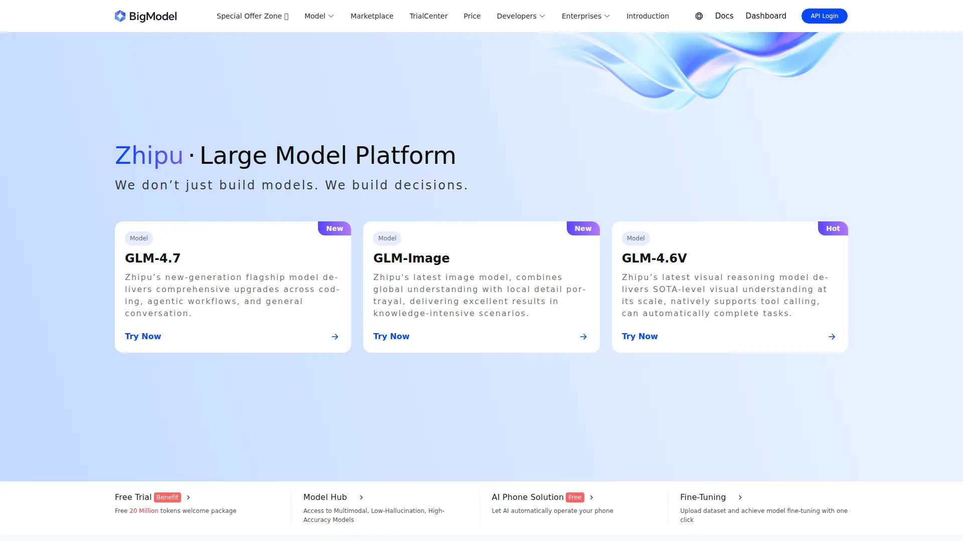Click the chevron next to Model Hub

click(361, 497)
